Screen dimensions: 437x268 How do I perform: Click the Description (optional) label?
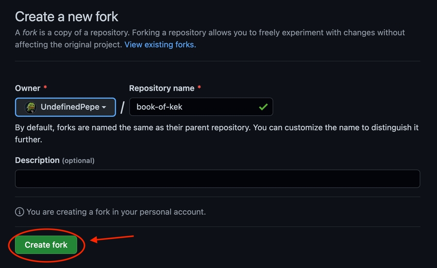54,160
